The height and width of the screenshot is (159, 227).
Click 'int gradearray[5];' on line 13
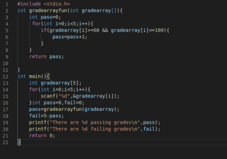point(55,83)
